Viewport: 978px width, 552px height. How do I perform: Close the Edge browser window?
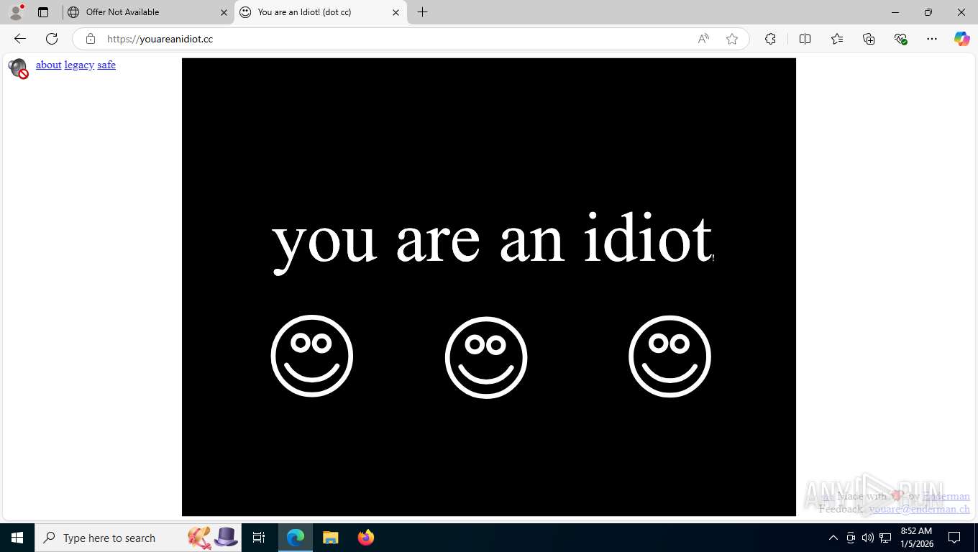(961, 12)
